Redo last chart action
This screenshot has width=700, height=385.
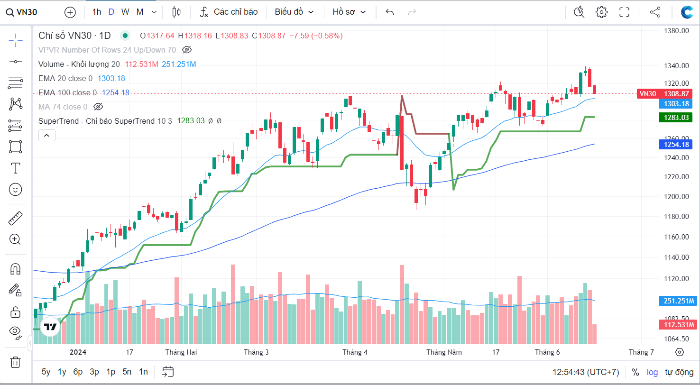click(x=412, y=12)
